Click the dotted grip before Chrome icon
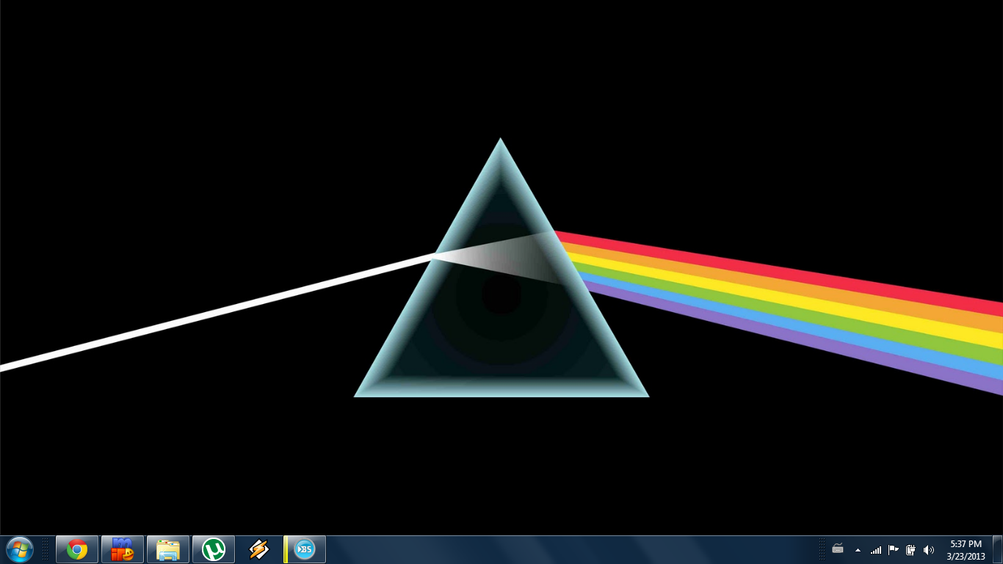This screenshot has height=564, width=1003. [46, 549]
